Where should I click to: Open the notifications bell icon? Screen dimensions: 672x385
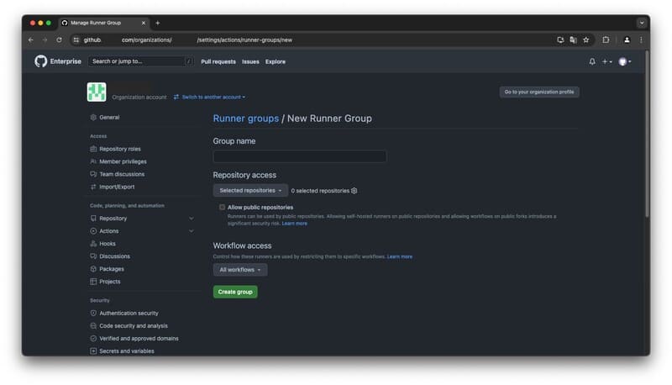pyautogui.click(x=592, y=61)
